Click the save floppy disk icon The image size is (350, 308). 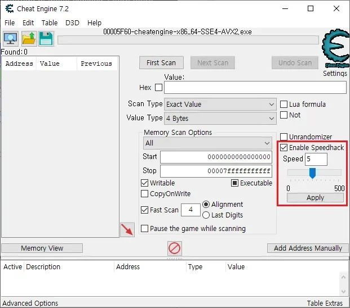click(46, 39)
